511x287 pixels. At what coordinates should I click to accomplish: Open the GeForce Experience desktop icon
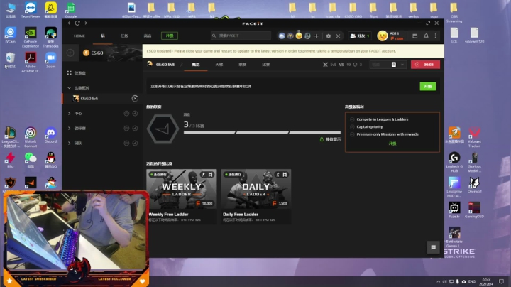[31, 37]
